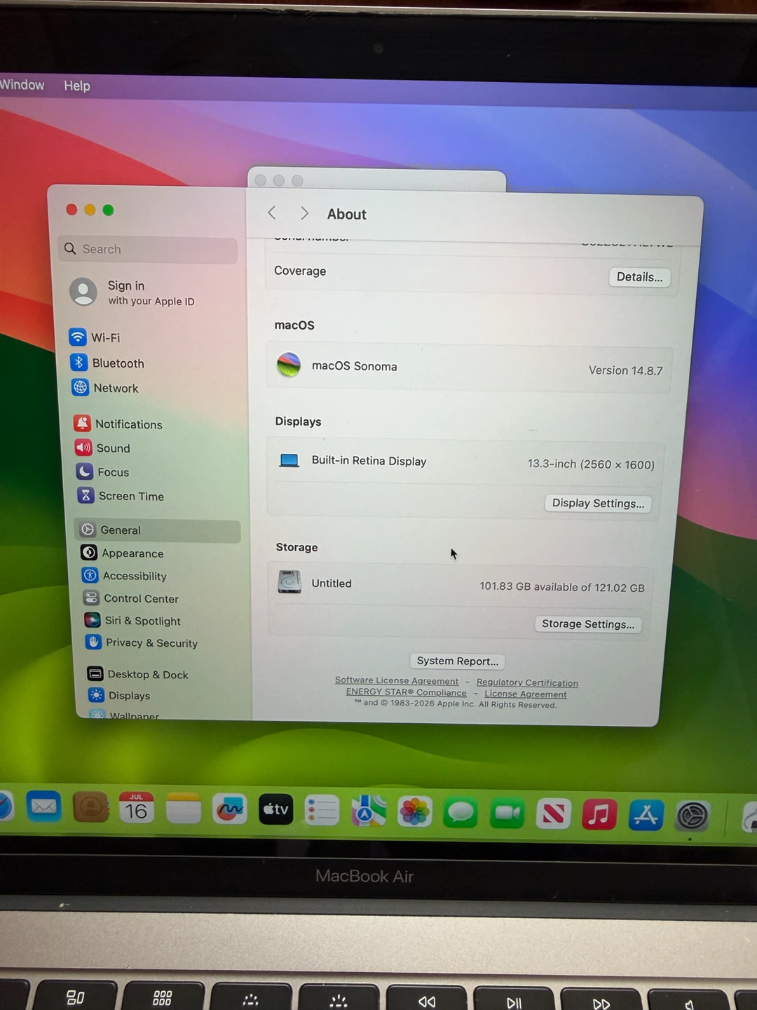Click macOS Sonoma row
This screenshot has height=1010, width=757.
point(468,368)
